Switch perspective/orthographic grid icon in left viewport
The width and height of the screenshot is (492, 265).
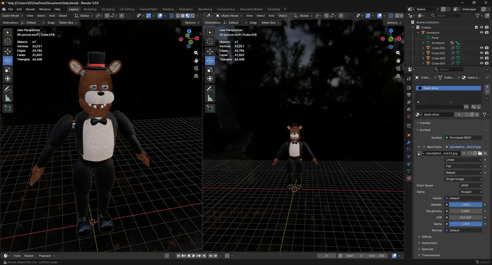(196, 76)
